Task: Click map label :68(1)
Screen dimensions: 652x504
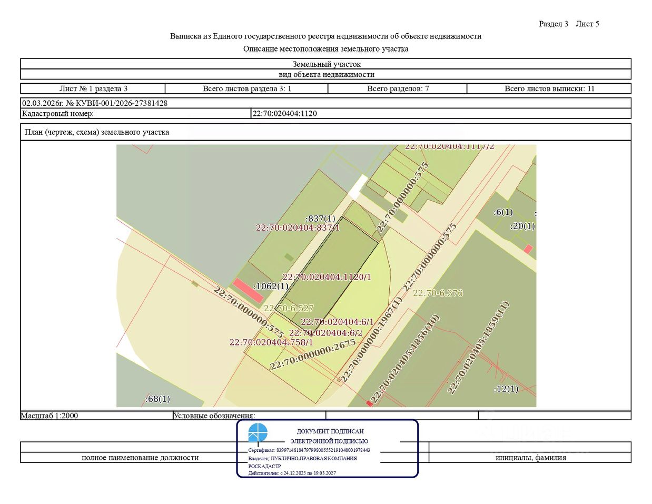Action: click(x=157, y=399)
